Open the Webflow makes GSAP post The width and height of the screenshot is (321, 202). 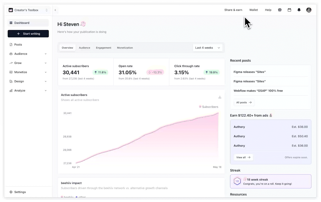(x=258, y=91)
